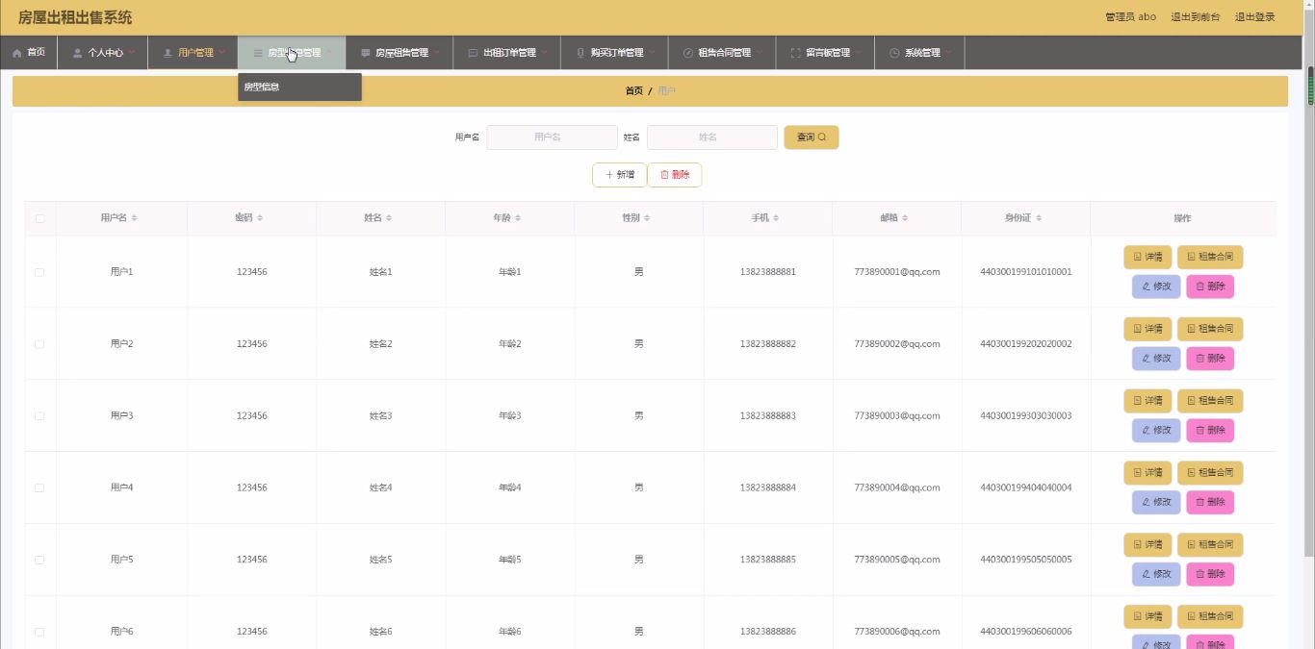
Task: Click the home icon beside 首页
Action: (x=16, y=53)
